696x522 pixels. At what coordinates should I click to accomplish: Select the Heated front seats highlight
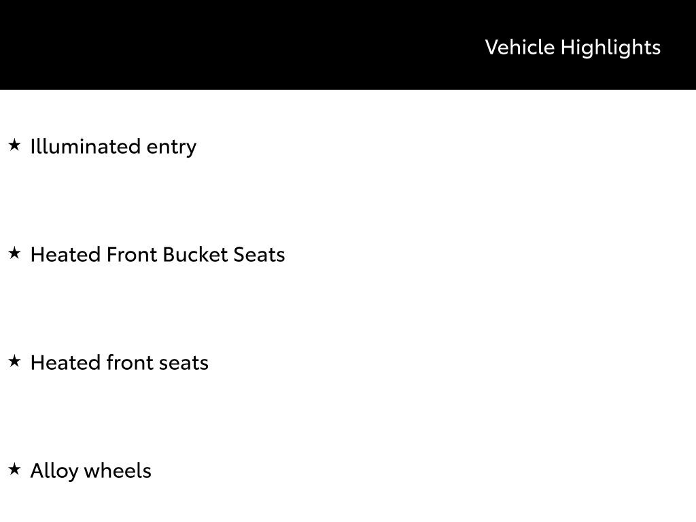(x=120, y=362)
